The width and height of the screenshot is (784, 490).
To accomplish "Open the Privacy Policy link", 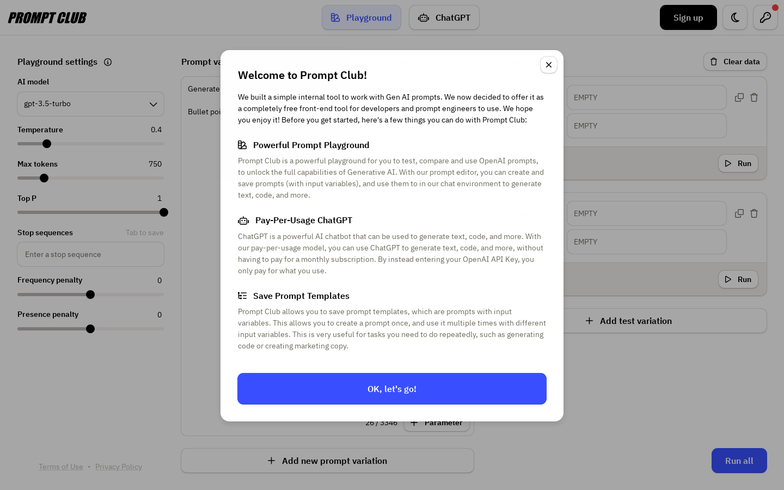I will point(119,467).
